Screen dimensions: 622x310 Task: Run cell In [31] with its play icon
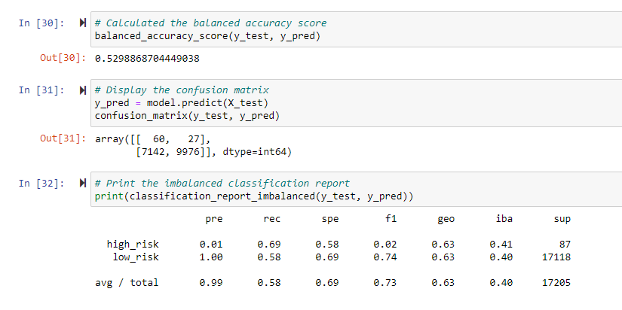click(x=82, y=90)
